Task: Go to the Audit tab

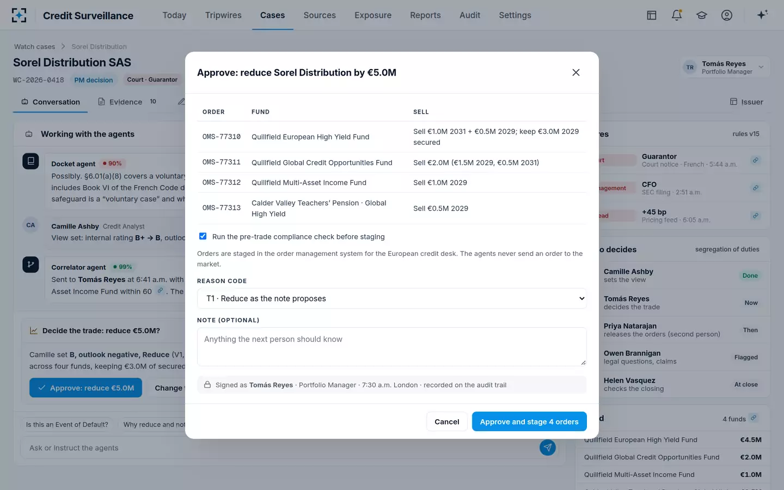Action: (x=470, y=15)
